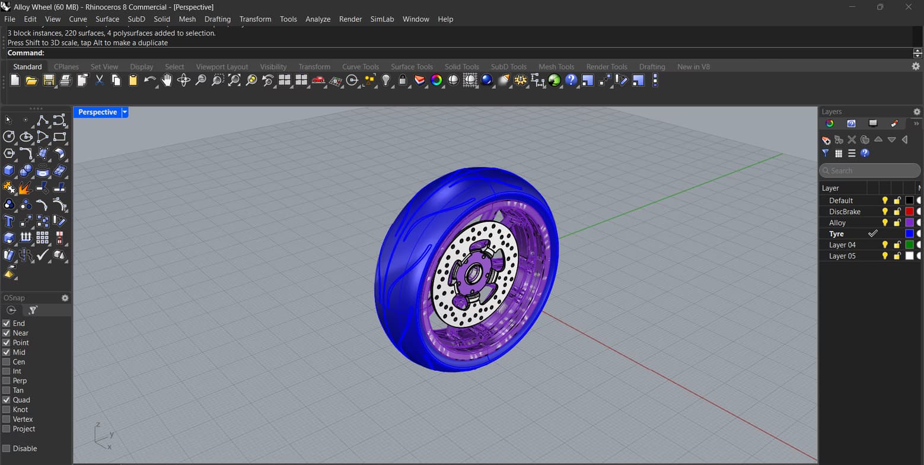Select the Box solid tool
This screenshot has width=924, height=465.
point(9,171)
